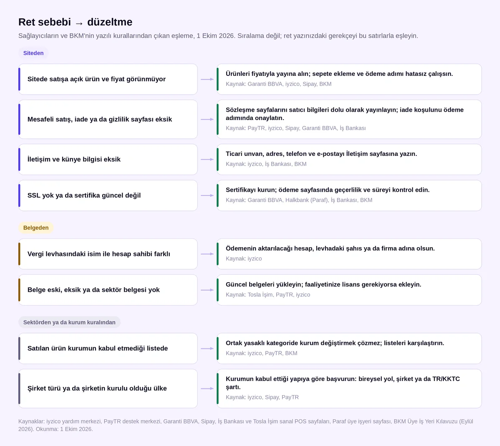Click the arrow beside 'Belge eski, eksik' card

coord(207,290)
